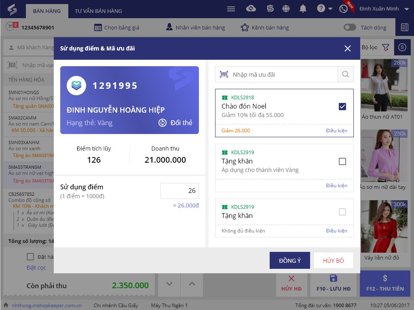Image resolution: width=414 pixels, height=310 pixels.
Task: Expand the Đinh Xuân Minh user dropdown
Action: pyautogui.click(x=407, y=9)
